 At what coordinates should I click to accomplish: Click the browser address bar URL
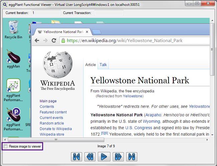click(125, 40)
